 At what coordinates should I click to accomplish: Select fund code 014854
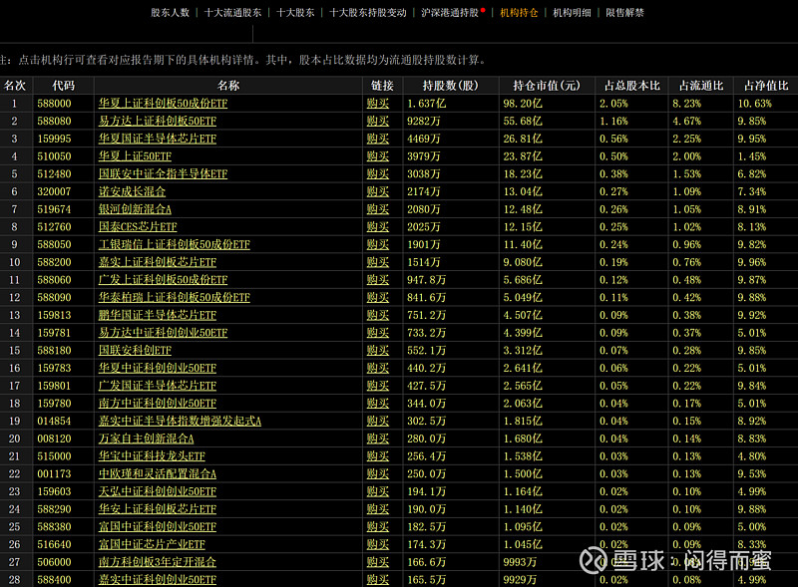click(x=54, y=422)
